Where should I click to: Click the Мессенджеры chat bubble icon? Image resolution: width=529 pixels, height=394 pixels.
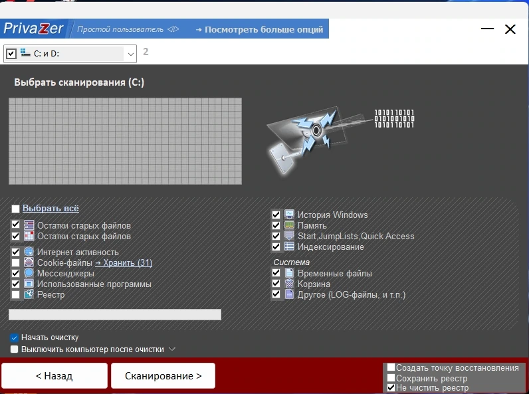(x=29, y=273)
